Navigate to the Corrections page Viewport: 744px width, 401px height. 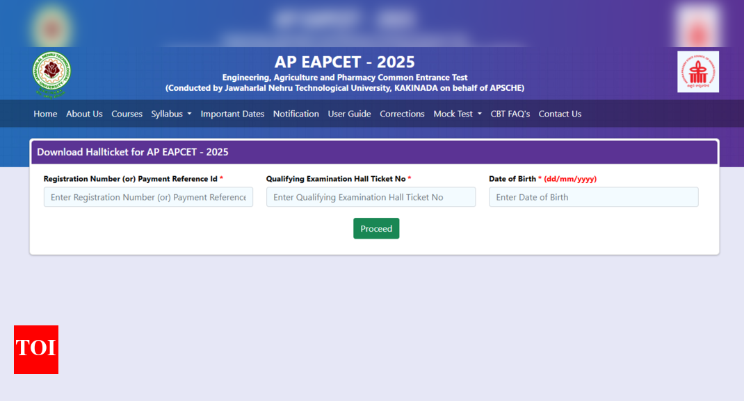point(402,114)
